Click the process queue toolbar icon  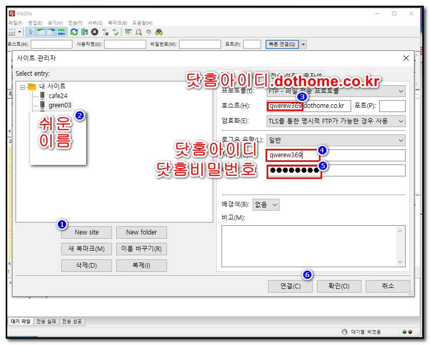[x=85, y=32]
